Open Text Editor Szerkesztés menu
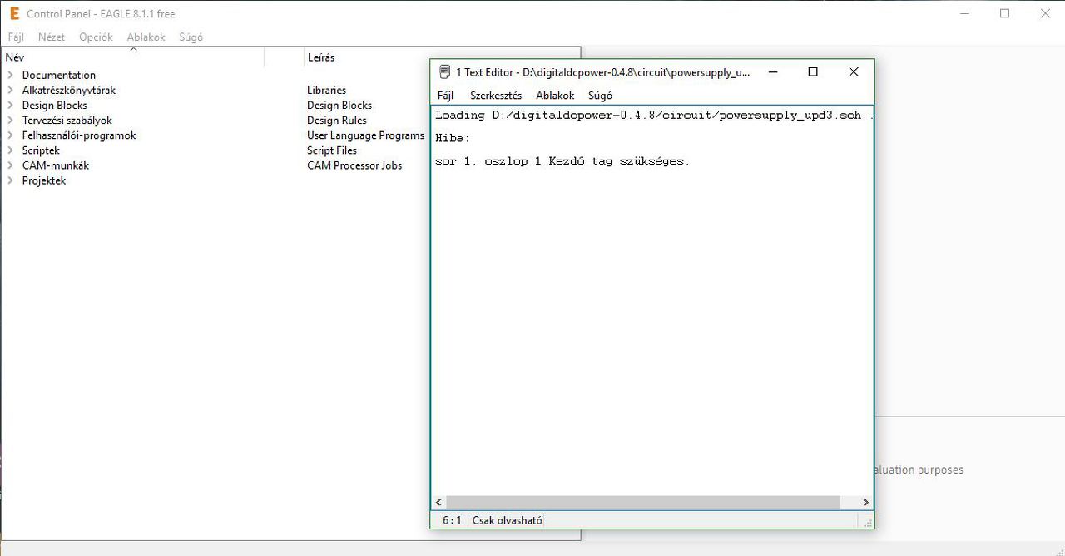 click(496, 96)
